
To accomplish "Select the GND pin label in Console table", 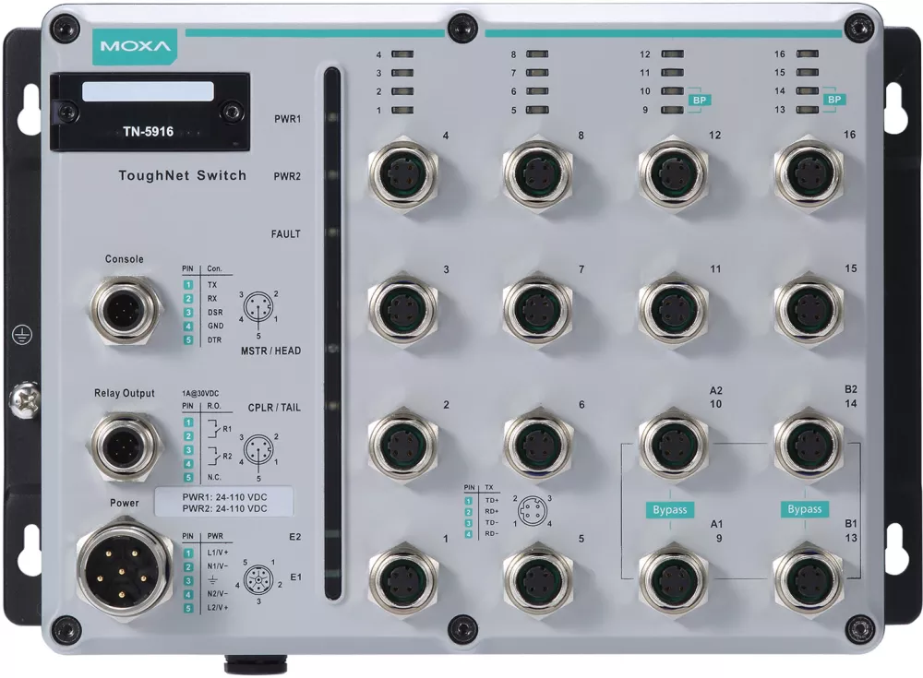I will pos(215,326).
